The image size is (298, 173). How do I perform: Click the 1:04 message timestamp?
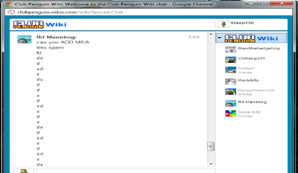[194, 37]
